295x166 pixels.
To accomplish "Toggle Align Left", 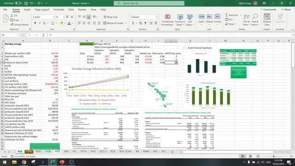I will [79, 23].
